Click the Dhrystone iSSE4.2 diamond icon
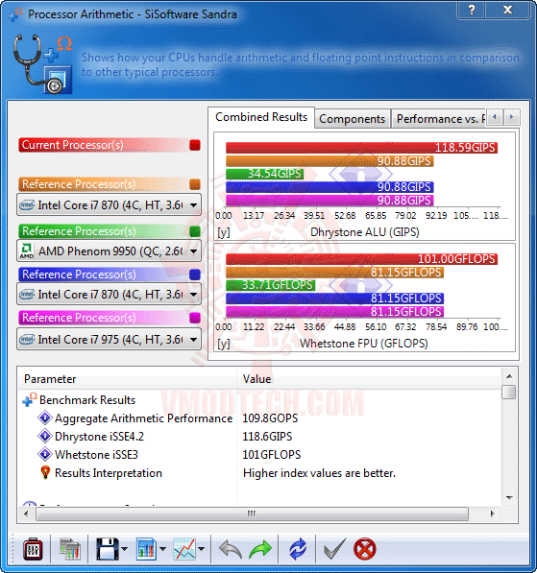 (x=45, y=437)
